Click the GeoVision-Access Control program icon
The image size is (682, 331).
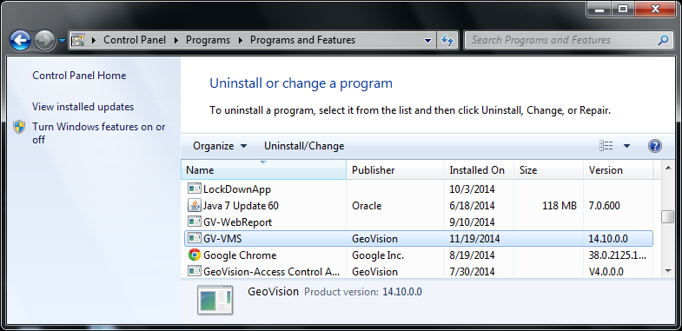pos(194,271)
